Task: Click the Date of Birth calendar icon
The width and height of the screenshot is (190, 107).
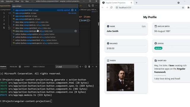Action: [x=156, y=26]
